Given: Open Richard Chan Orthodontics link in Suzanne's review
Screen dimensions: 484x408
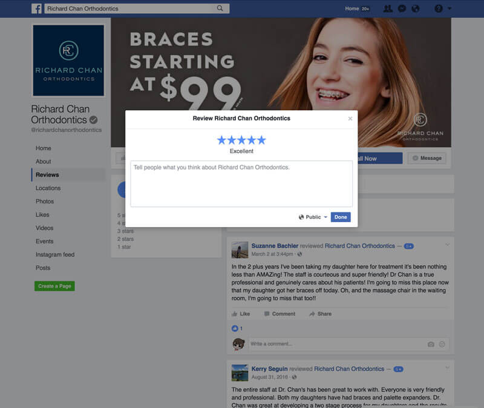Looking at the screenshot, I should click(359, 246).
